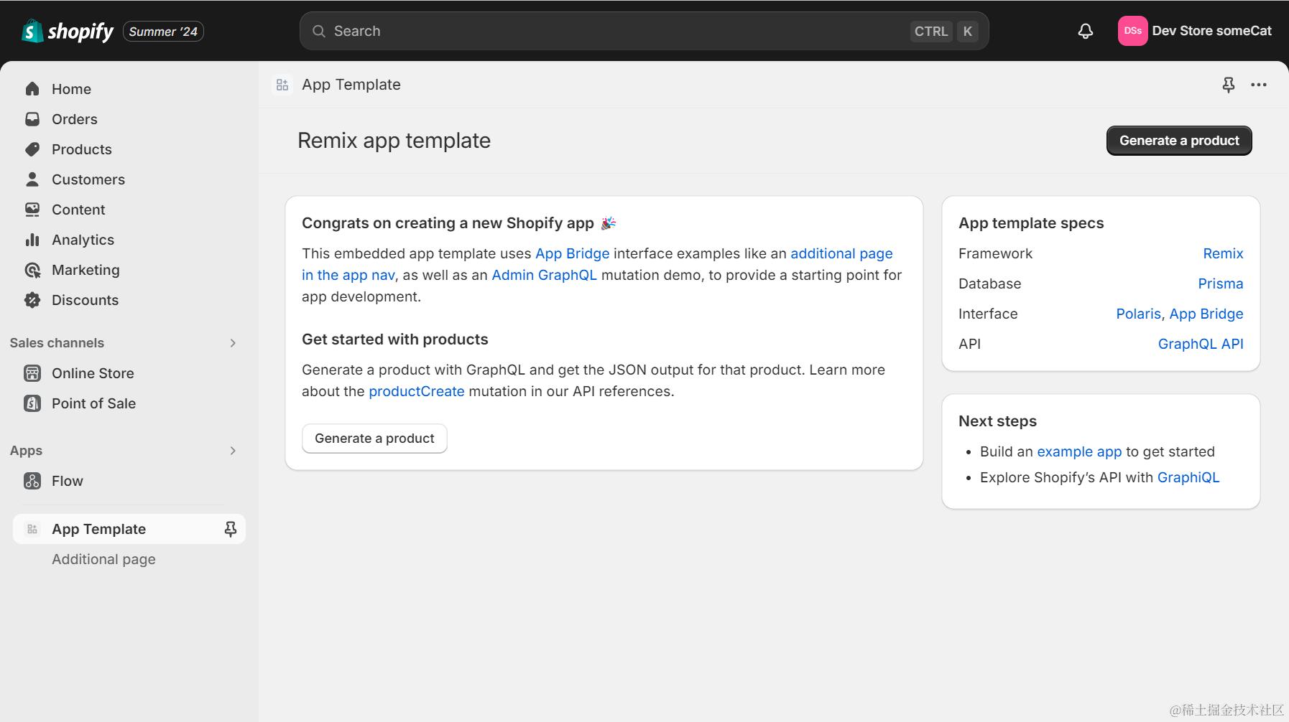
Task: Click the Point of Sale icon
Action: [x=32, y=403]
